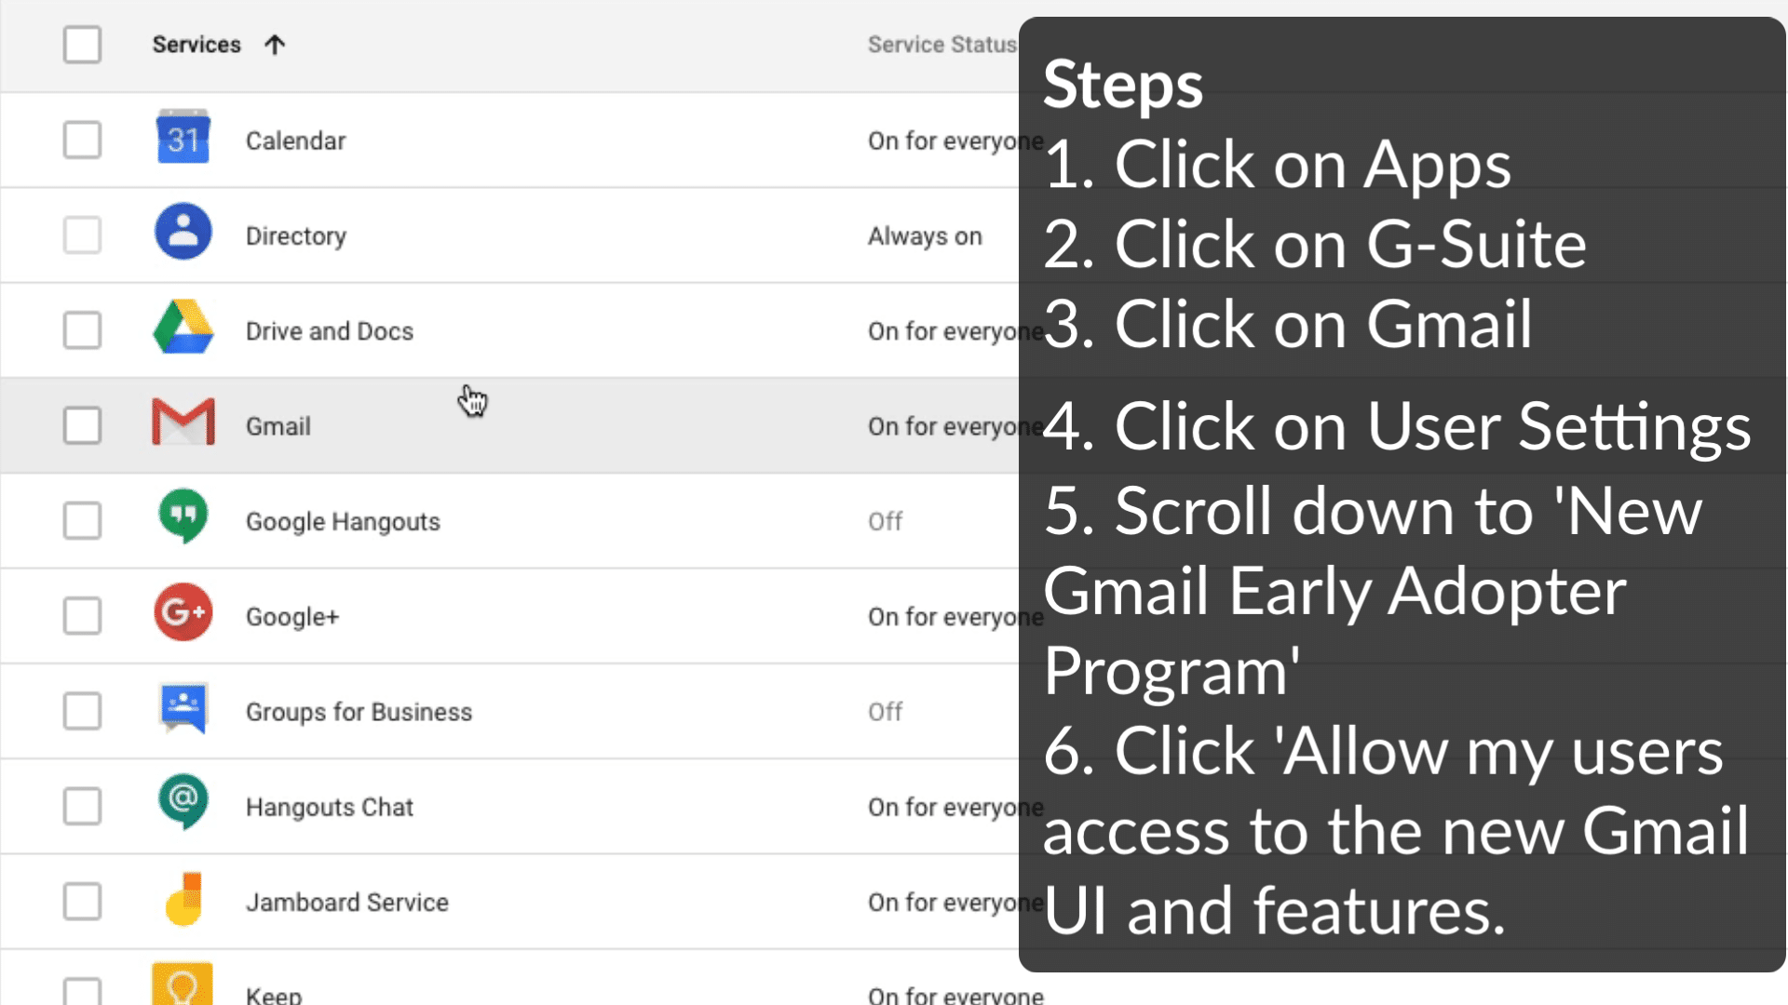Click the Gmail service icon
The width and height of the screenshot is (1788, 1005).
pyautogui.click(x=183, y=423)
